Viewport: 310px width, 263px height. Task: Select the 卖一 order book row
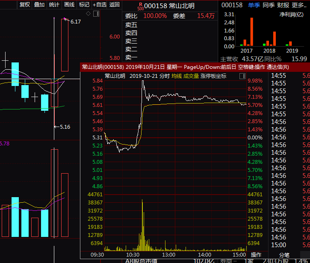170,57
